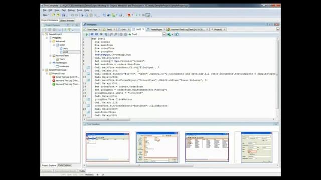Open the Edit menu

[x=50, y=10]
